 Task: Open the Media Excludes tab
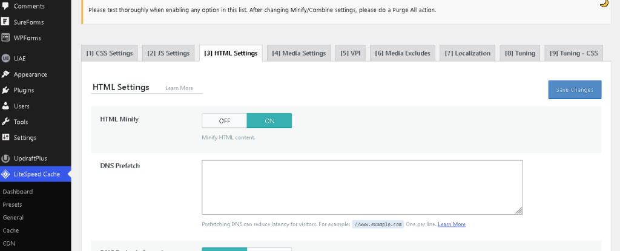[403, 53]
